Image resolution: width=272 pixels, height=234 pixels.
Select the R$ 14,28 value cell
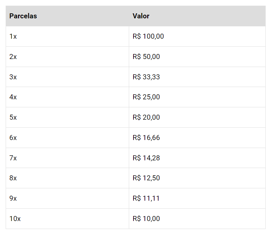[x=197, y=158]
